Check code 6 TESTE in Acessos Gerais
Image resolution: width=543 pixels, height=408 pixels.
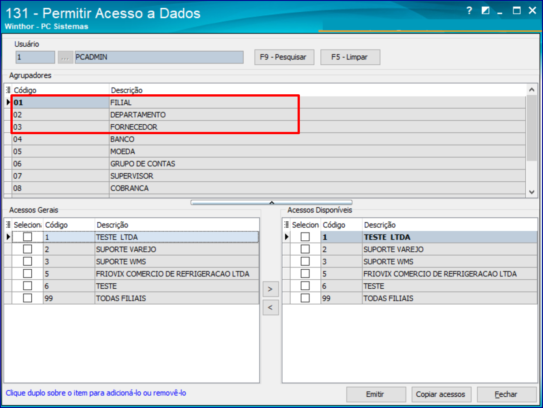[28, 286]
